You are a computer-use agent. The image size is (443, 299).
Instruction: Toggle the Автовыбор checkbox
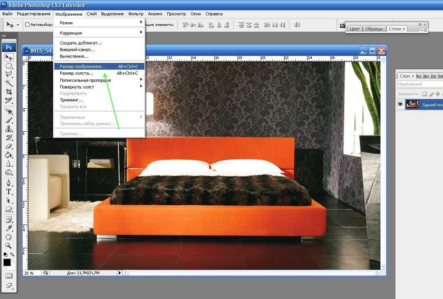27,25
